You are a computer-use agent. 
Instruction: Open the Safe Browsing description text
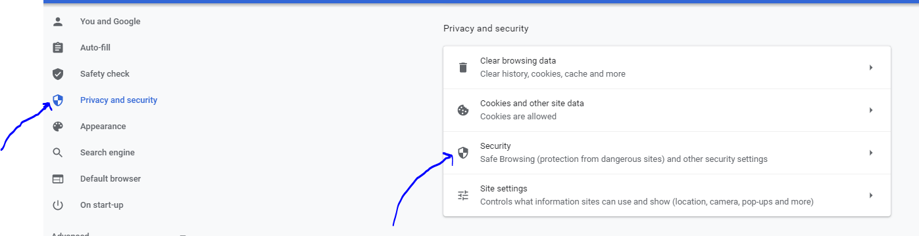tap(624, 159)
